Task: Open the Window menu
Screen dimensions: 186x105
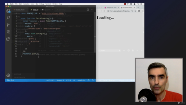Action: 55,4
